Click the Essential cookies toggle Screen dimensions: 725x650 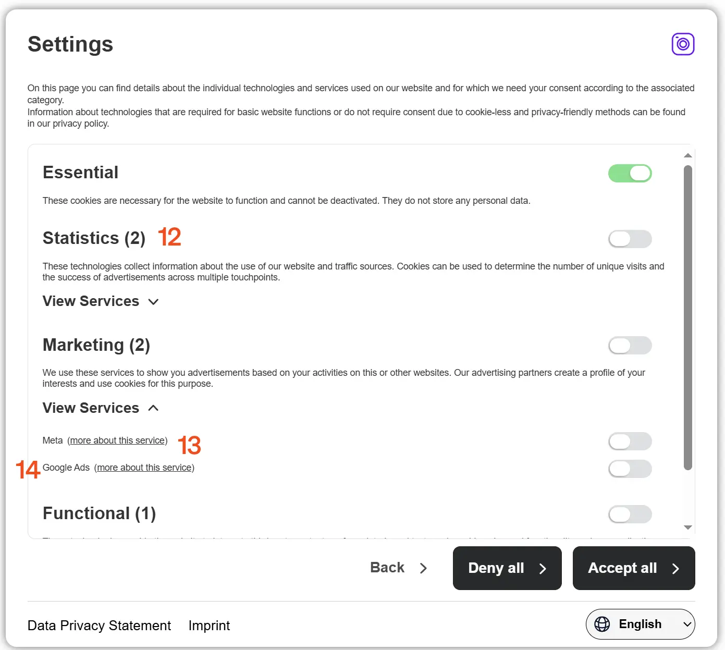pyautogui.click(x=630, y=173)
